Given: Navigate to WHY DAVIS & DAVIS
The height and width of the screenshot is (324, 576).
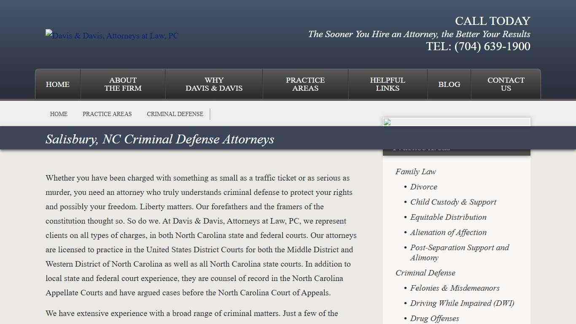Looking at the screenshot, I should pos(214,84).
